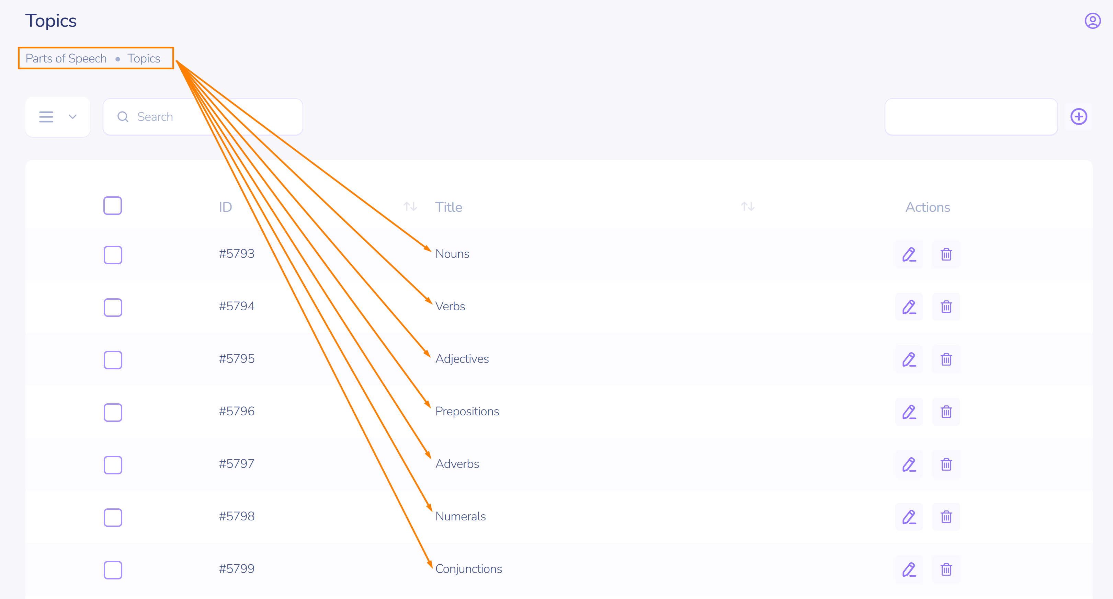The width and height of the screenshot is (1113, 599).
Task: Open the list view options dropdown
Action: pos(57,117)
